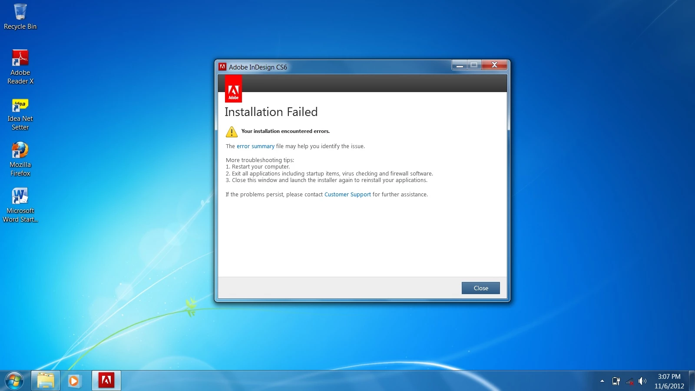Click the yellow warning triangle icon

click(232, 132)
